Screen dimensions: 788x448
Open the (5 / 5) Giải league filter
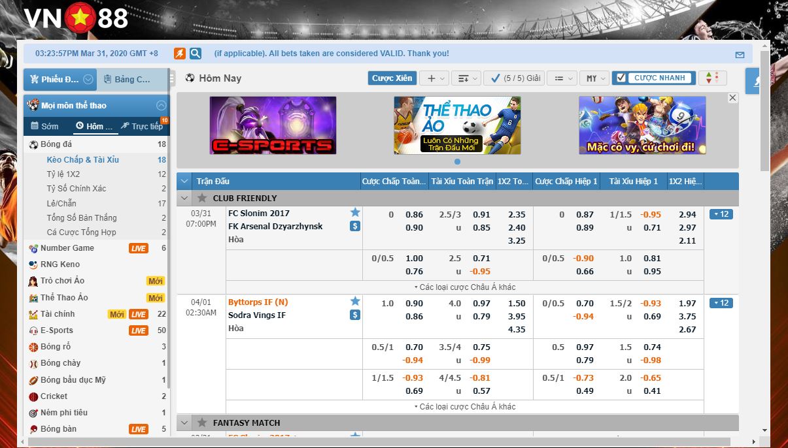514,78
